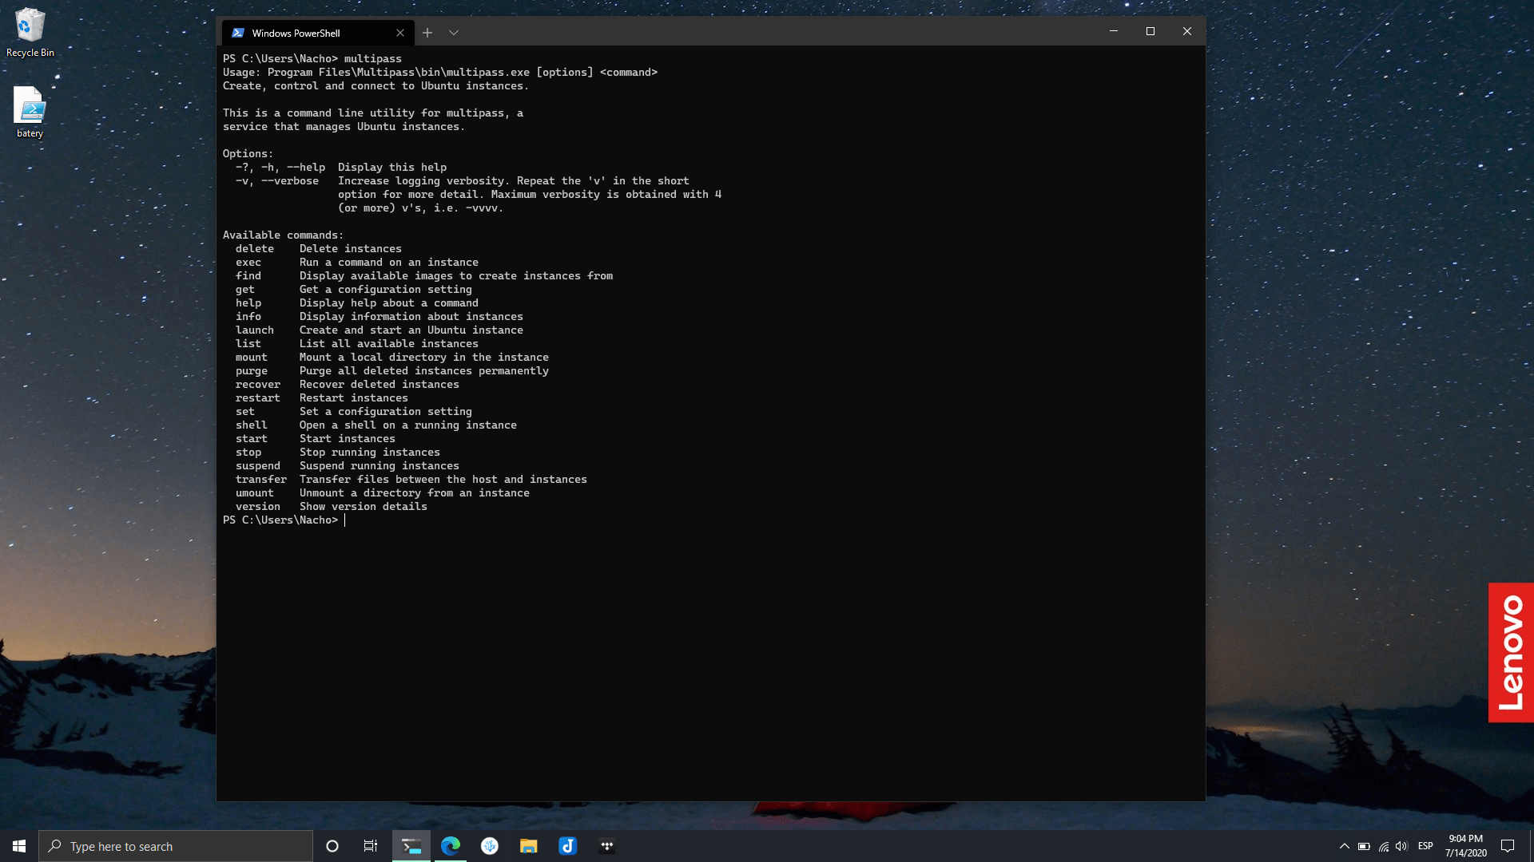Close the Windows PowerShell tab

click(x=400, y=33)
